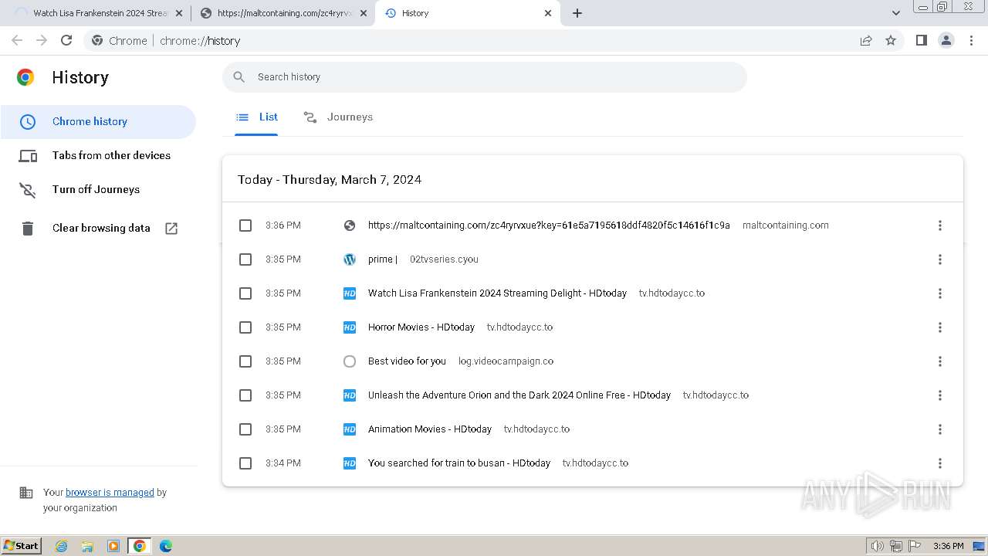Open actions menu for maltcontaining entry
988x556 pixels.
(x=940, y=225)
